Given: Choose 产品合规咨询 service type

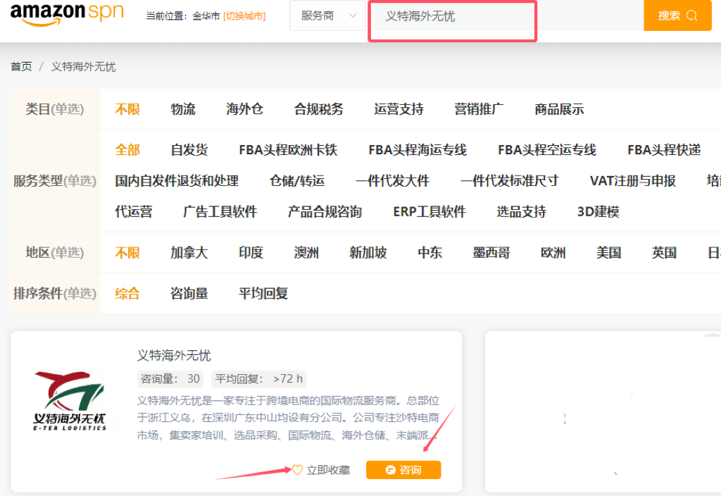Looking at the screenshot, I should click(325, 211).
